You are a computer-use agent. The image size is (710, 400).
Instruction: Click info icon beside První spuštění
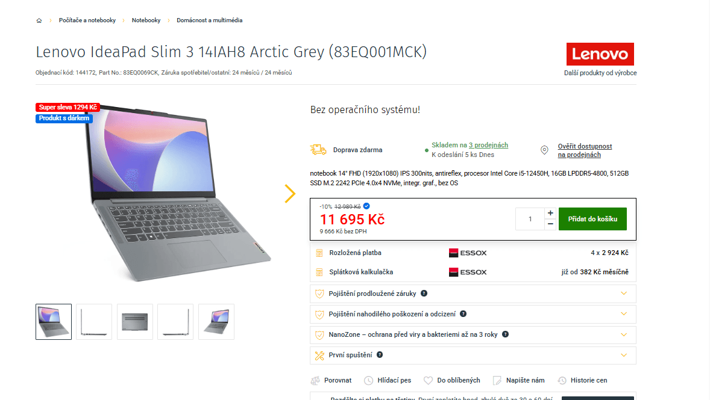(380, 355)
